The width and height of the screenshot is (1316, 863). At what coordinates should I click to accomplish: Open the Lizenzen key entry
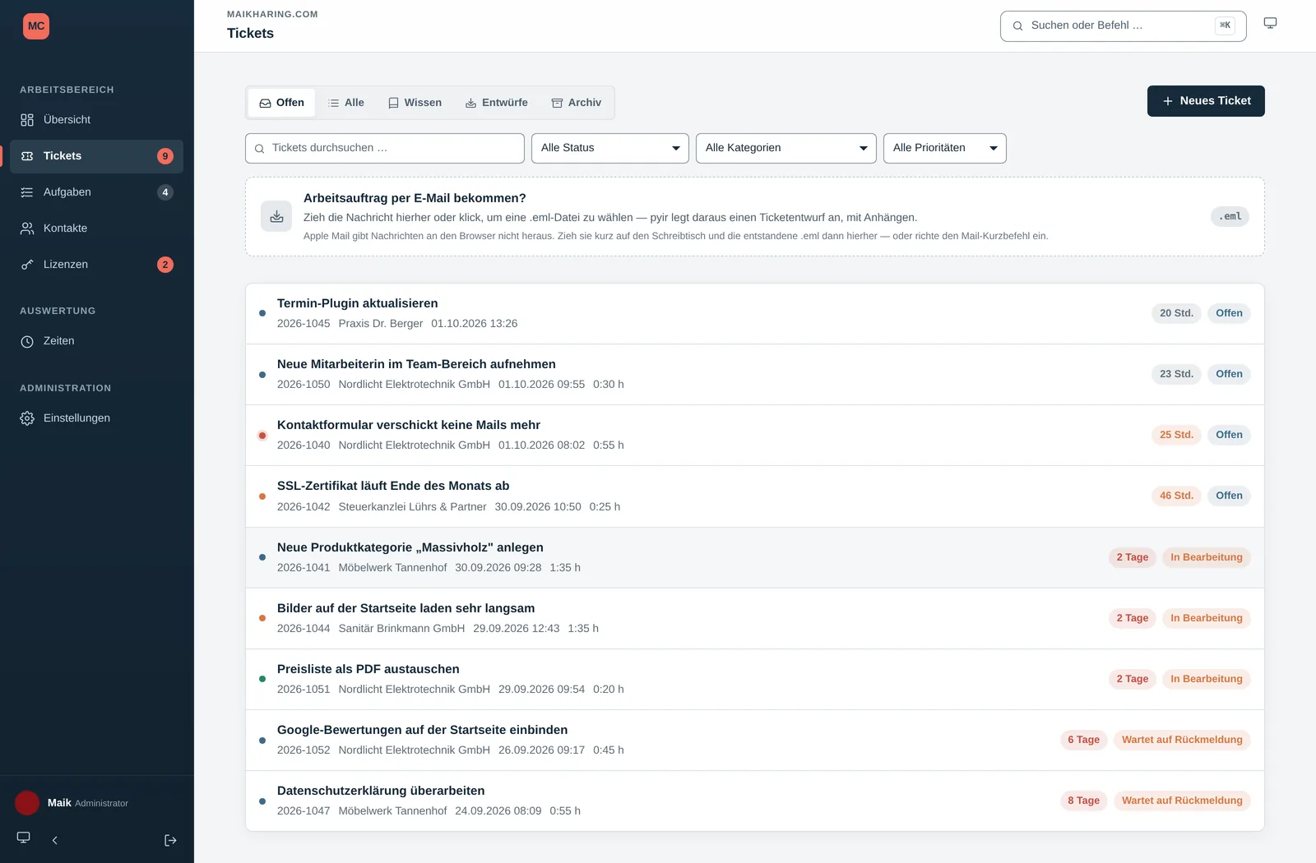point(96,265)
